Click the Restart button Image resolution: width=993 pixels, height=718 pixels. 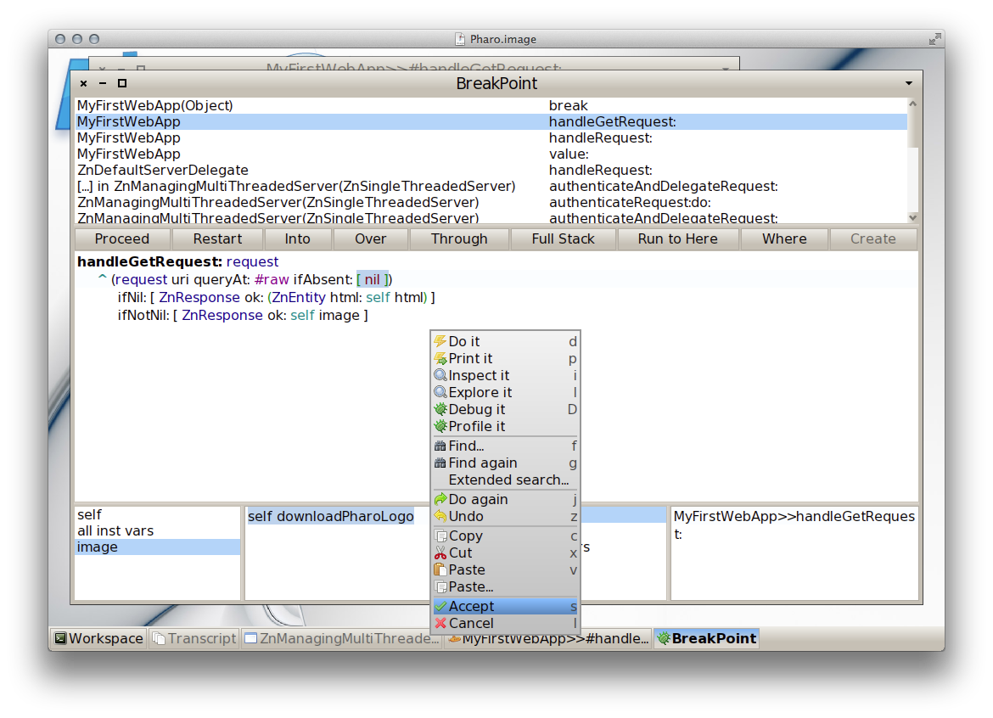point(217,239)
